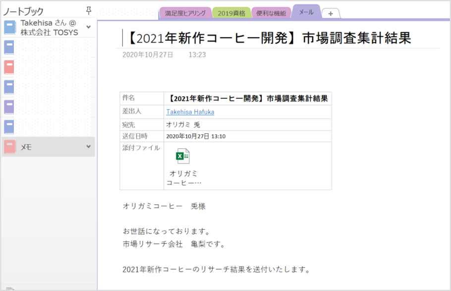Switch to the 便利な機能 section tab

(271, 13)
